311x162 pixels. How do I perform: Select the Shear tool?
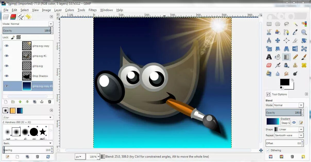(x=278, y=49)
